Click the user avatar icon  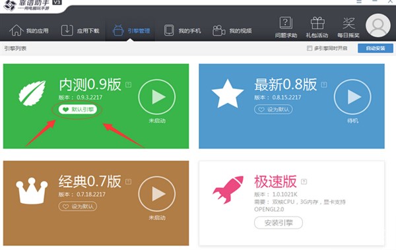[378, 26]
